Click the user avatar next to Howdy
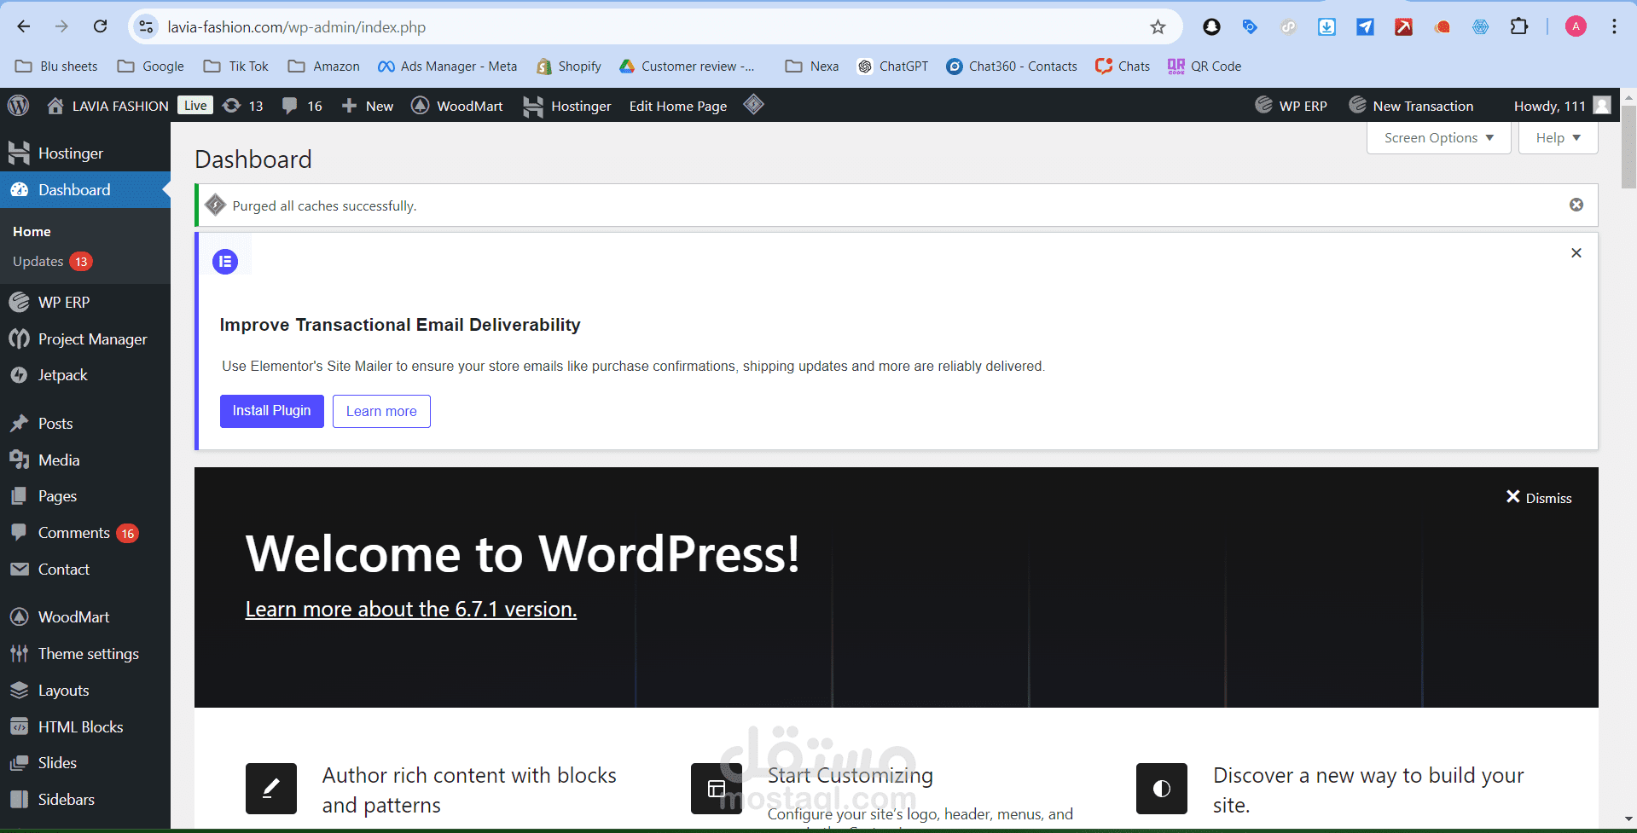The height and width of the screenshot is (833, 1637). point(1602,106)
